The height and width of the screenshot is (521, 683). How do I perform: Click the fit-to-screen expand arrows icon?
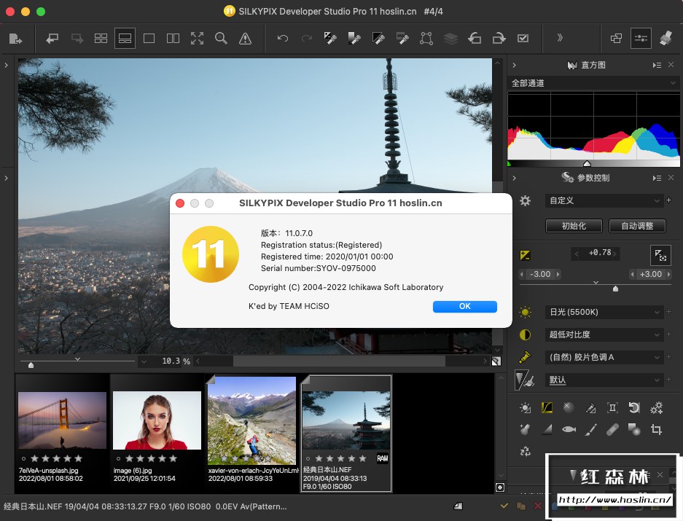coord(197,39)
